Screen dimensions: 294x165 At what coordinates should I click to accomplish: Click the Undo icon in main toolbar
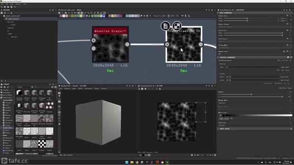(15, 7)
